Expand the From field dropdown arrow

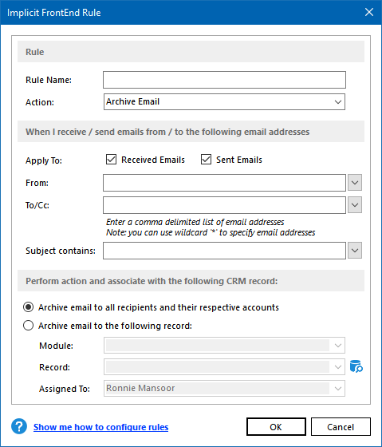tap(355, 183)
